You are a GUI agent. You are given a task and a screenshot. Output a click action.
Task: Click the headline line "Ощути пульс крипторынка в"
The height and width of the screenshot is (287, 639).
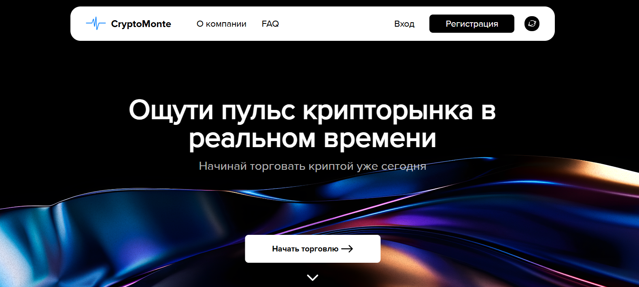pos(312,110)
